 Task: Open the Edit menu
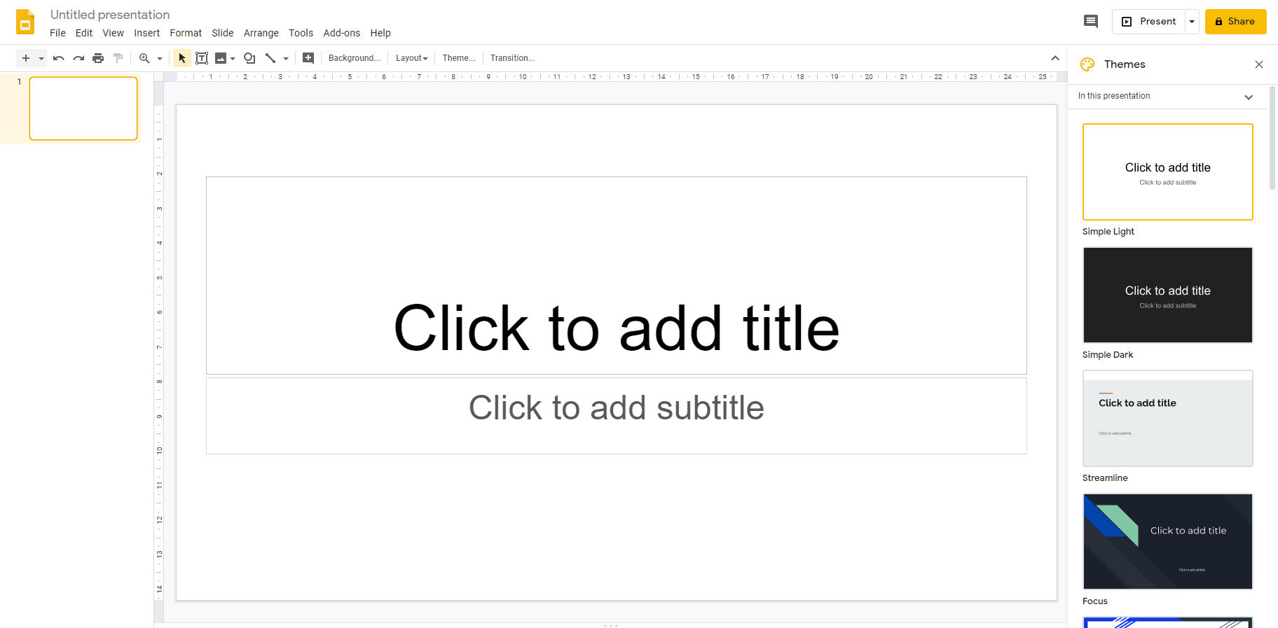[x=84, y=33]
